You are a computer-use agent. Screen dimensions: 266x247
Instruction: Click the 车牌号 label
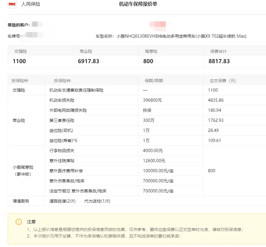tap(14, 36)
